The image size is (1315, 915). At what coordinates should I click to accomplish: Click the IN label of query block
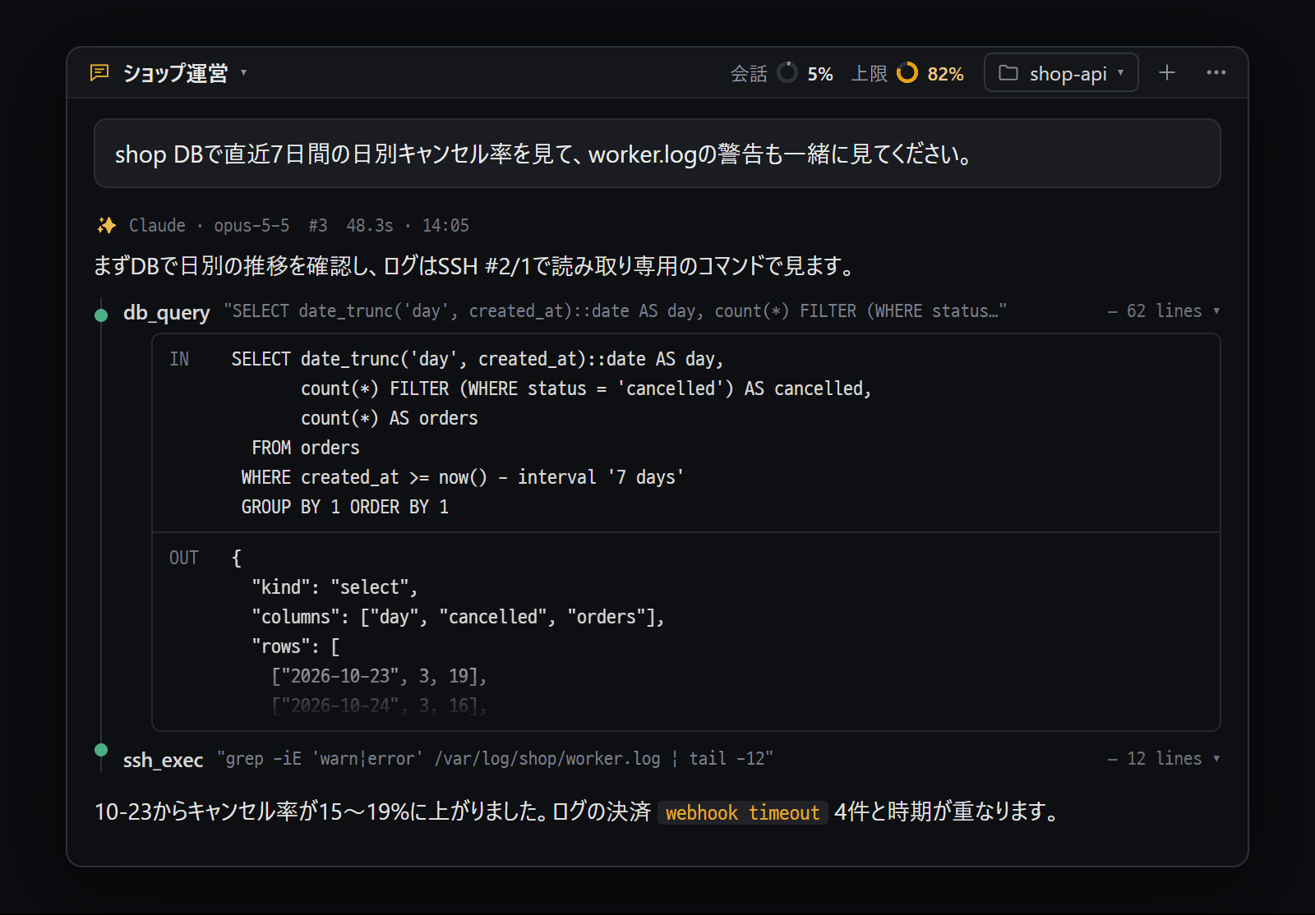pyautogui.click(x=179, y=359)
